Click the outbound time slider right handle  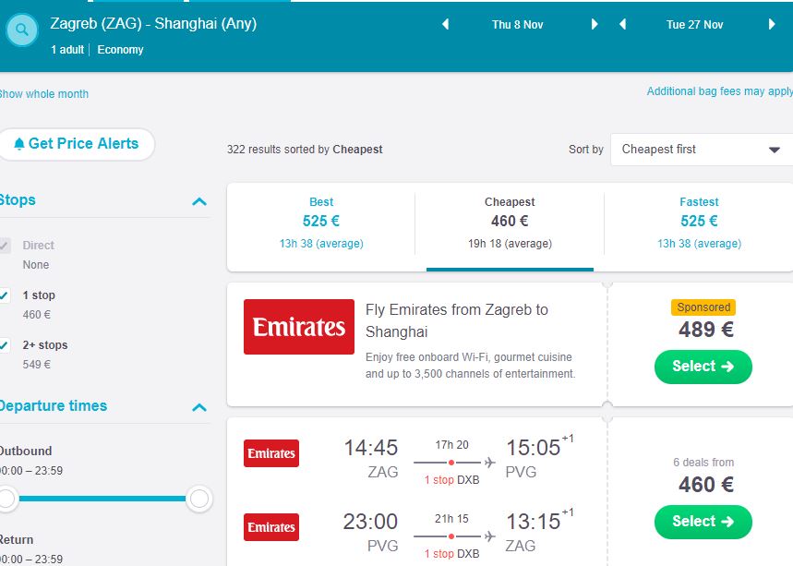click(198, 500)
